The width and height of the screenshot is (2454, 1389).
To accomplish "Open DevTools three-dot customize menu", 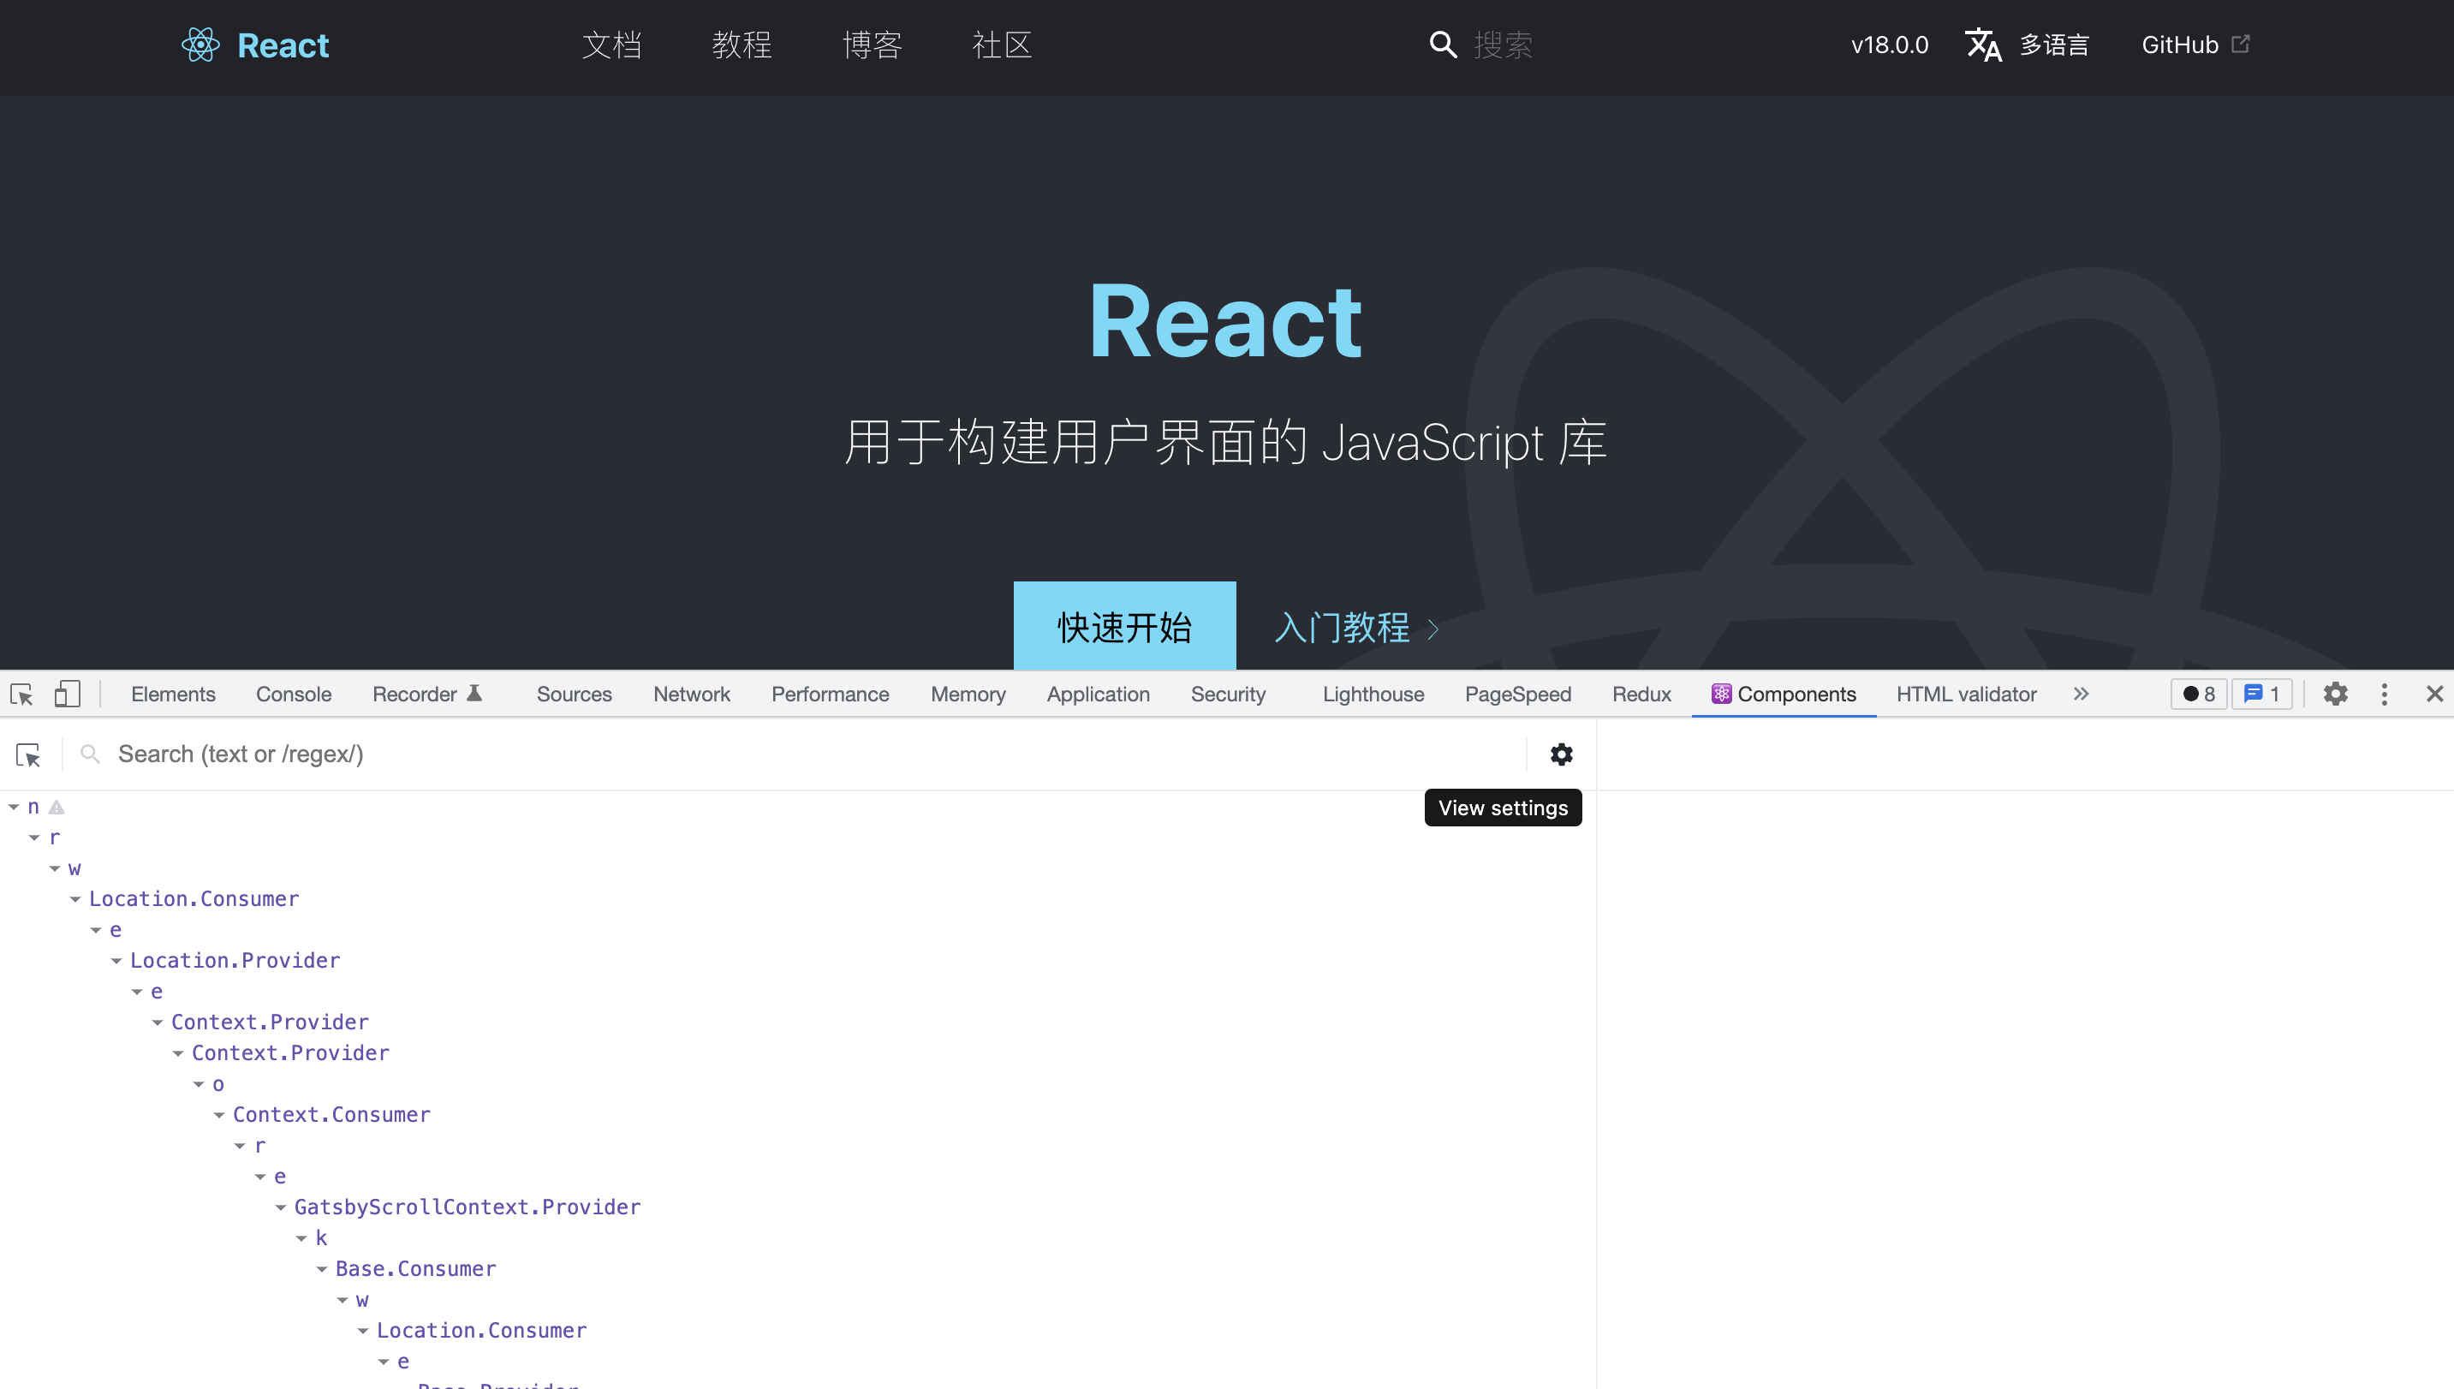I will click(x=2384, y=694).
